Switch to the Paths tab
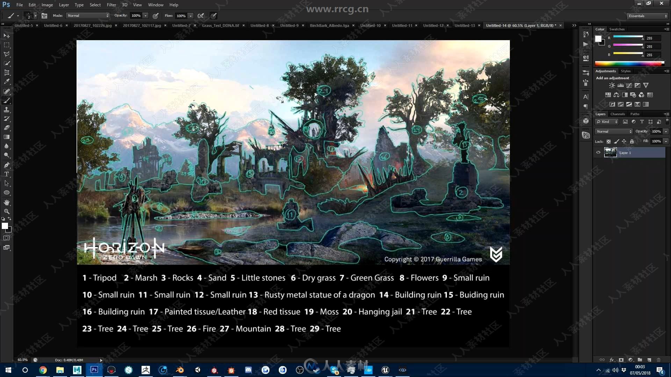Viewport: 671px width, 377px height. coord(635,114)
